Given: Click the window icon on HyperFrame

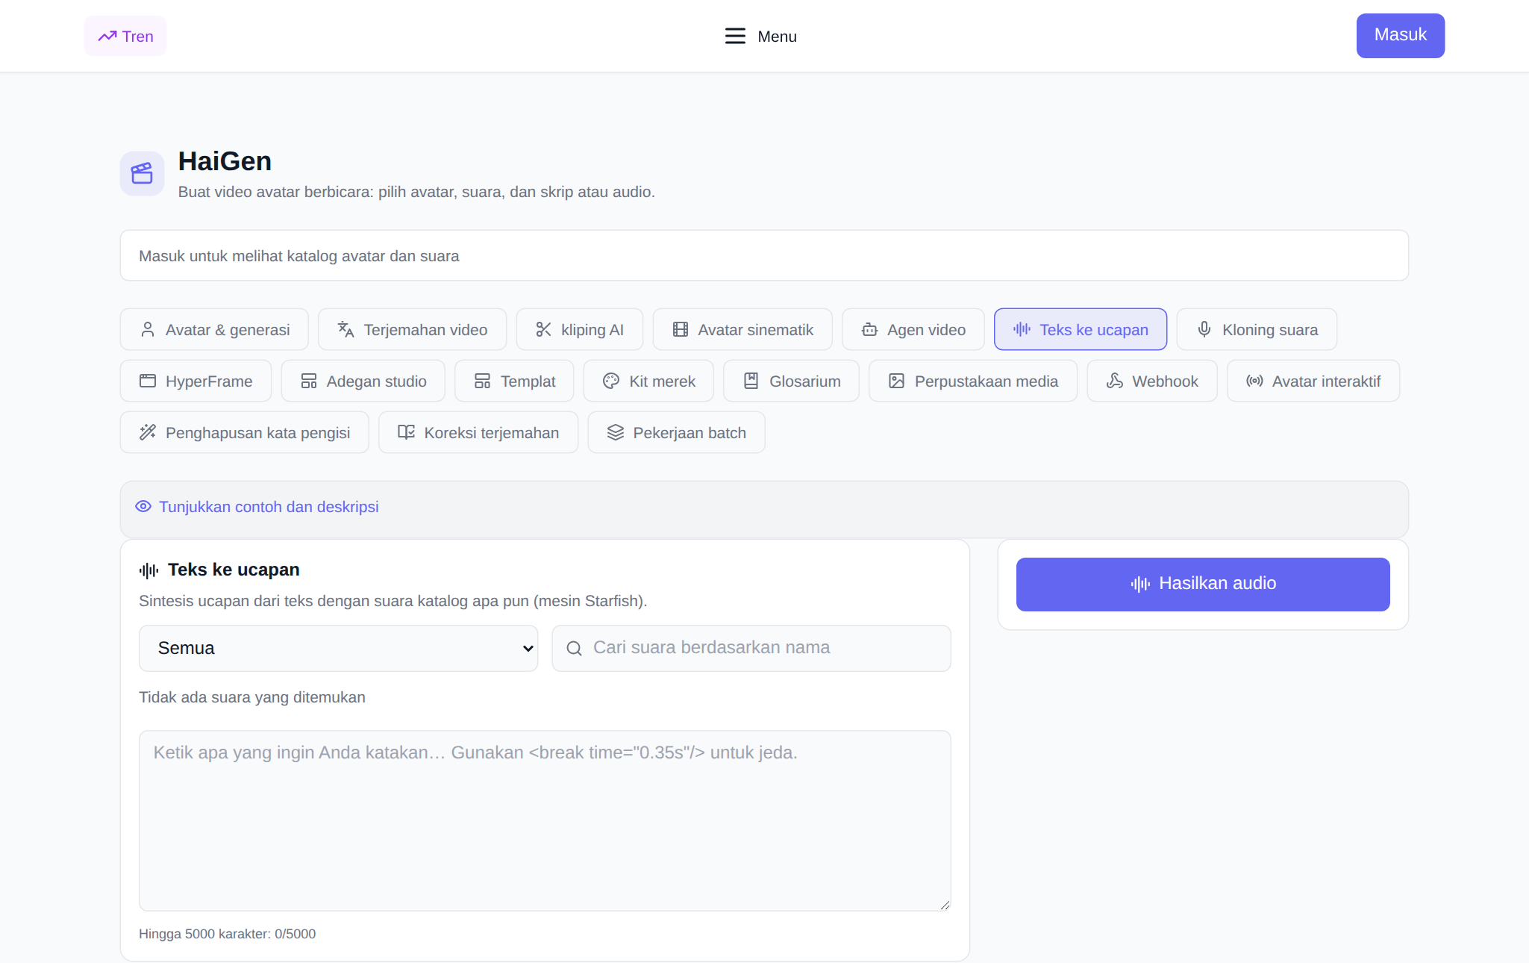Looking at the screenshot, I should tap(148, 381).
